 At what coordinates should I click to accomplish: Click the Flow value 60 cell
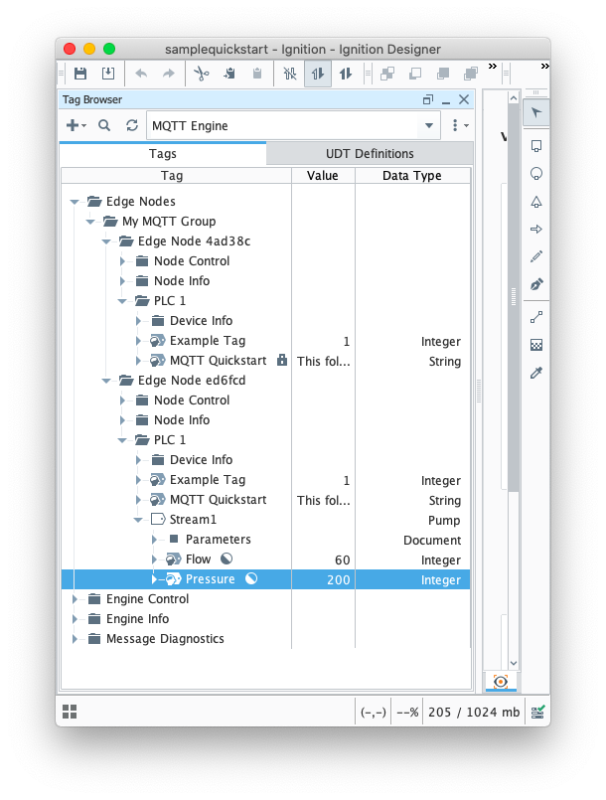point(323,560)
